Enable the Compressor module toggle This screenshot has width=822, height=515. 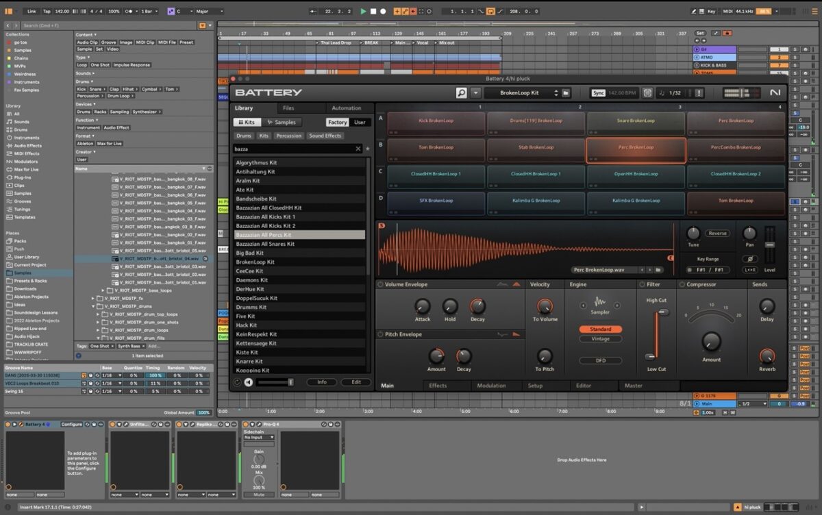point(682,284)
